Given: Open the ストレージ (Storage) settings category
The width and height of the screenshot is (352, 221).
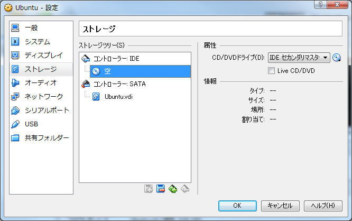Looking at the screenshot, I should tap(40, 69).
